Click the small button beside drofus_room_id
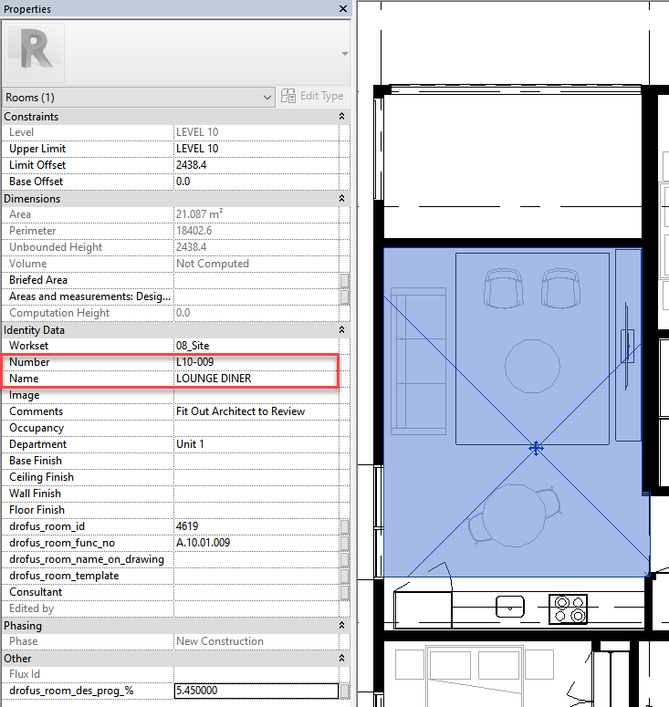Viewport: 669px width, 707px height. (344, 526)
